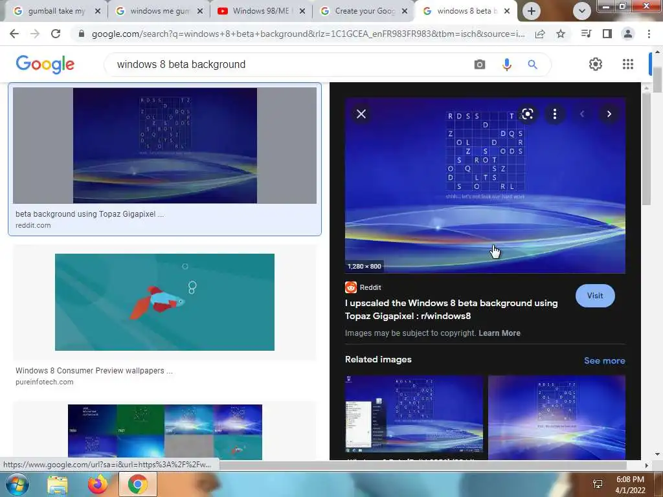Image resolution: width=663 pixels, height=497 pixels.
Task: Open Google quick settings gear
Action: click(596, 64)
